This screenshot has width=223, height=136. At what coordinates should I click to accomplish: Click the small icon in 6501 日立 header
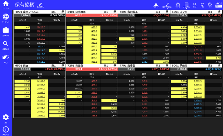(x=63, y=65)
